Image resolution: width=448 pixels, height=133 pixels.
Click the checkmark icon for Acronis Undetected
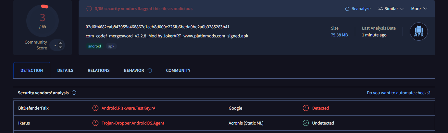click(305, 123)
